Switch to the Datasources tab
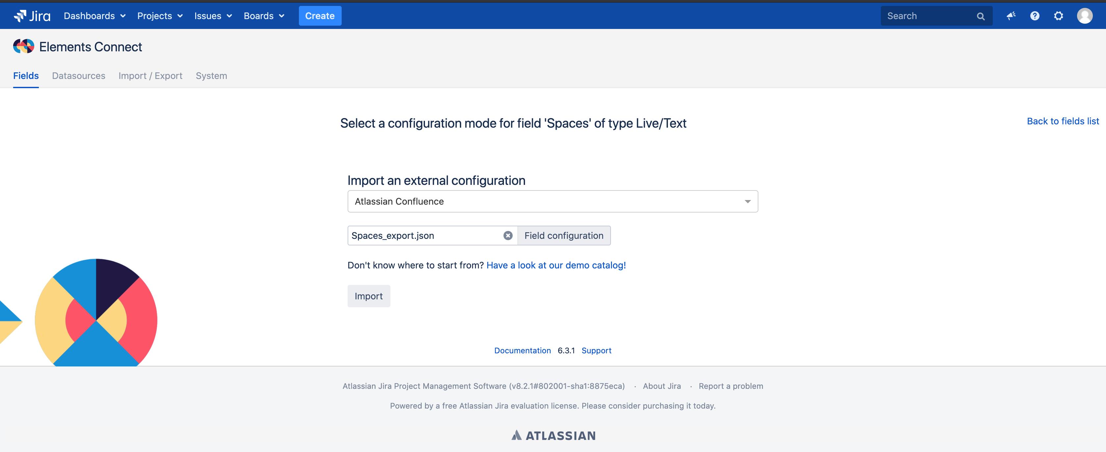The height and width of the screenshot is (452, 1106). pyautogui.click(x=79, y=76)
